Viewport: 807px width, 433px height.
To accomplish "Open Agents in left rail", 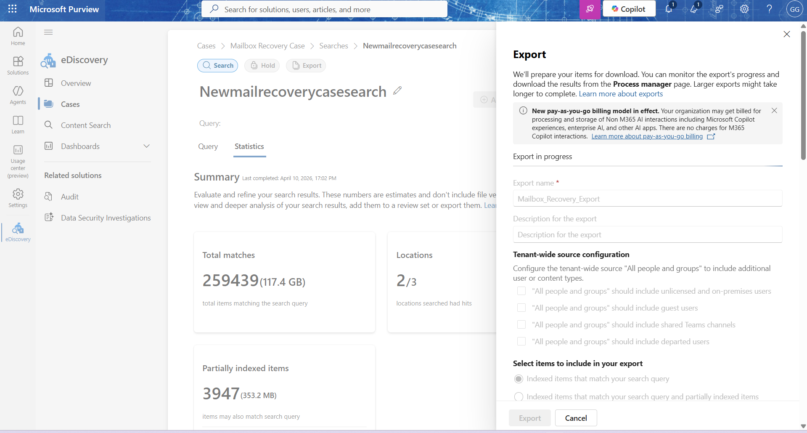I will tap(18, 95).
